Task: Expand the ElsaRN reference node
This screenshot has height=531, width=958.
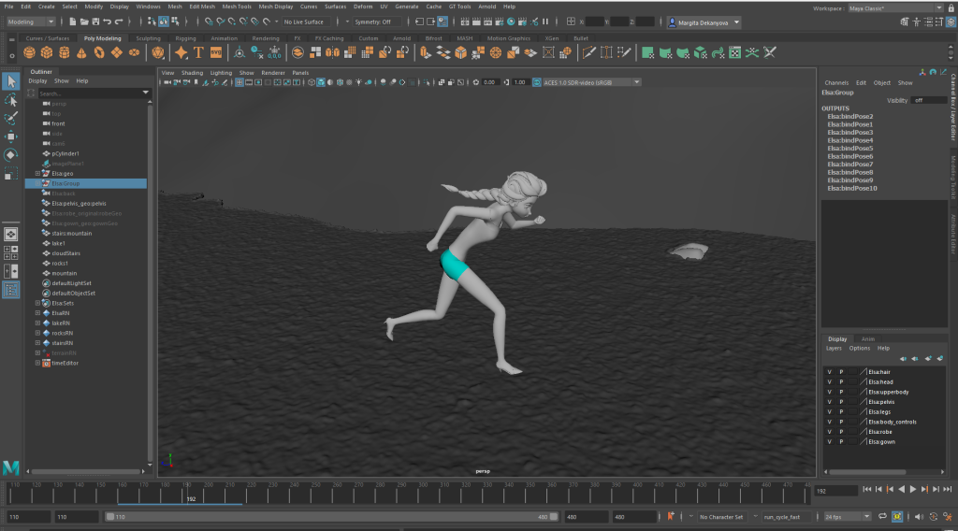Action: [x=37, y=313]
